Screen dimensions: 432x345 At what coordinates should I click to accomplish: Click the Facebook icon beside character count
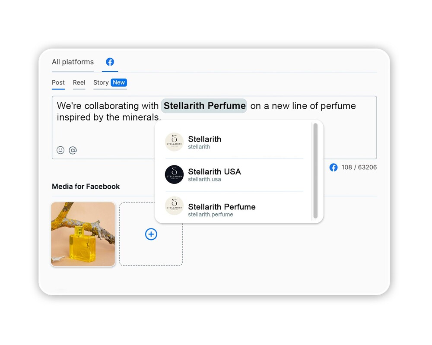(334, 168)
